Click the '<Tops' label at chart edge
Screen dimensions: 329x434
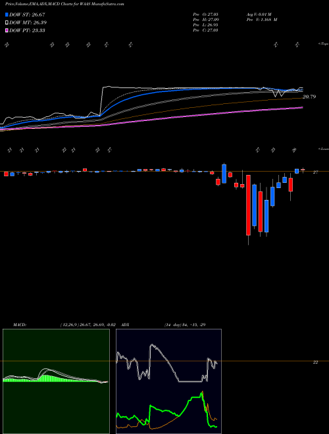(x=323, y=44)
